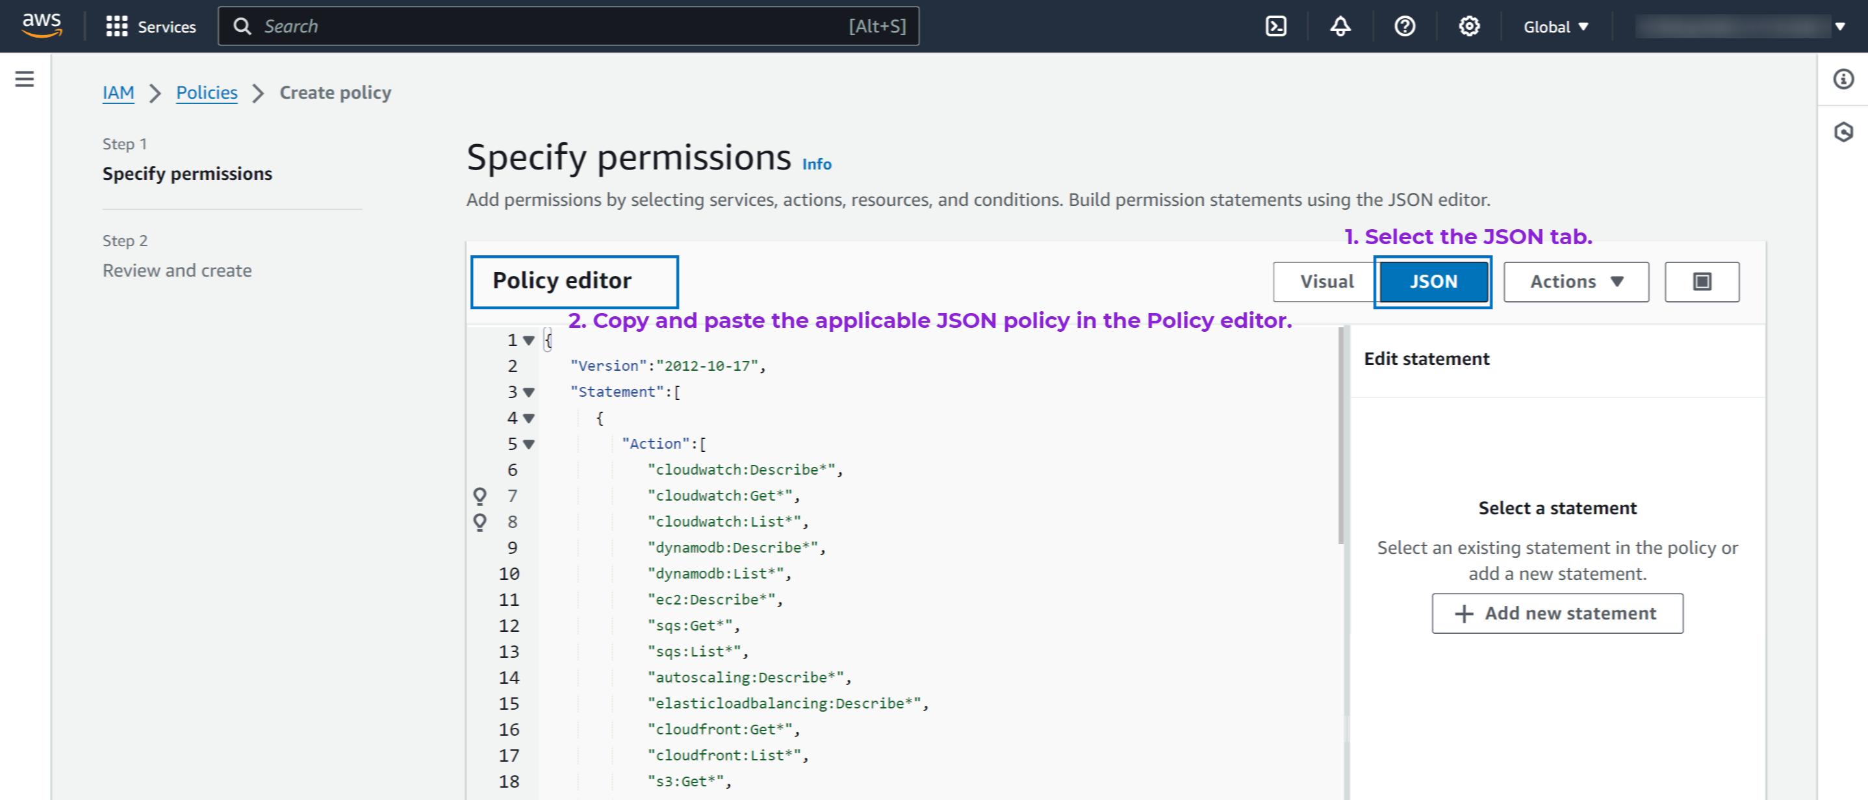
Task: Select the Review and create step
Action: click(177, 269)
